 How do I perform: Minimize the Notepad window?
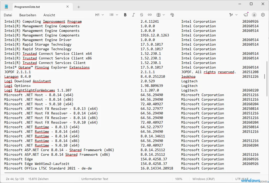[x=240, y=4]
